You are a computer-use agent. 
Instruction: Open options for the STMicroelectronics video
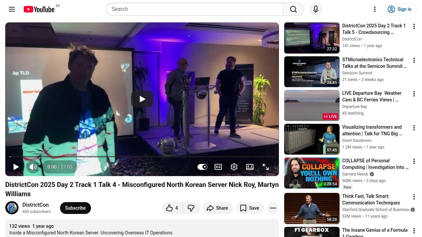pos(414,60)
